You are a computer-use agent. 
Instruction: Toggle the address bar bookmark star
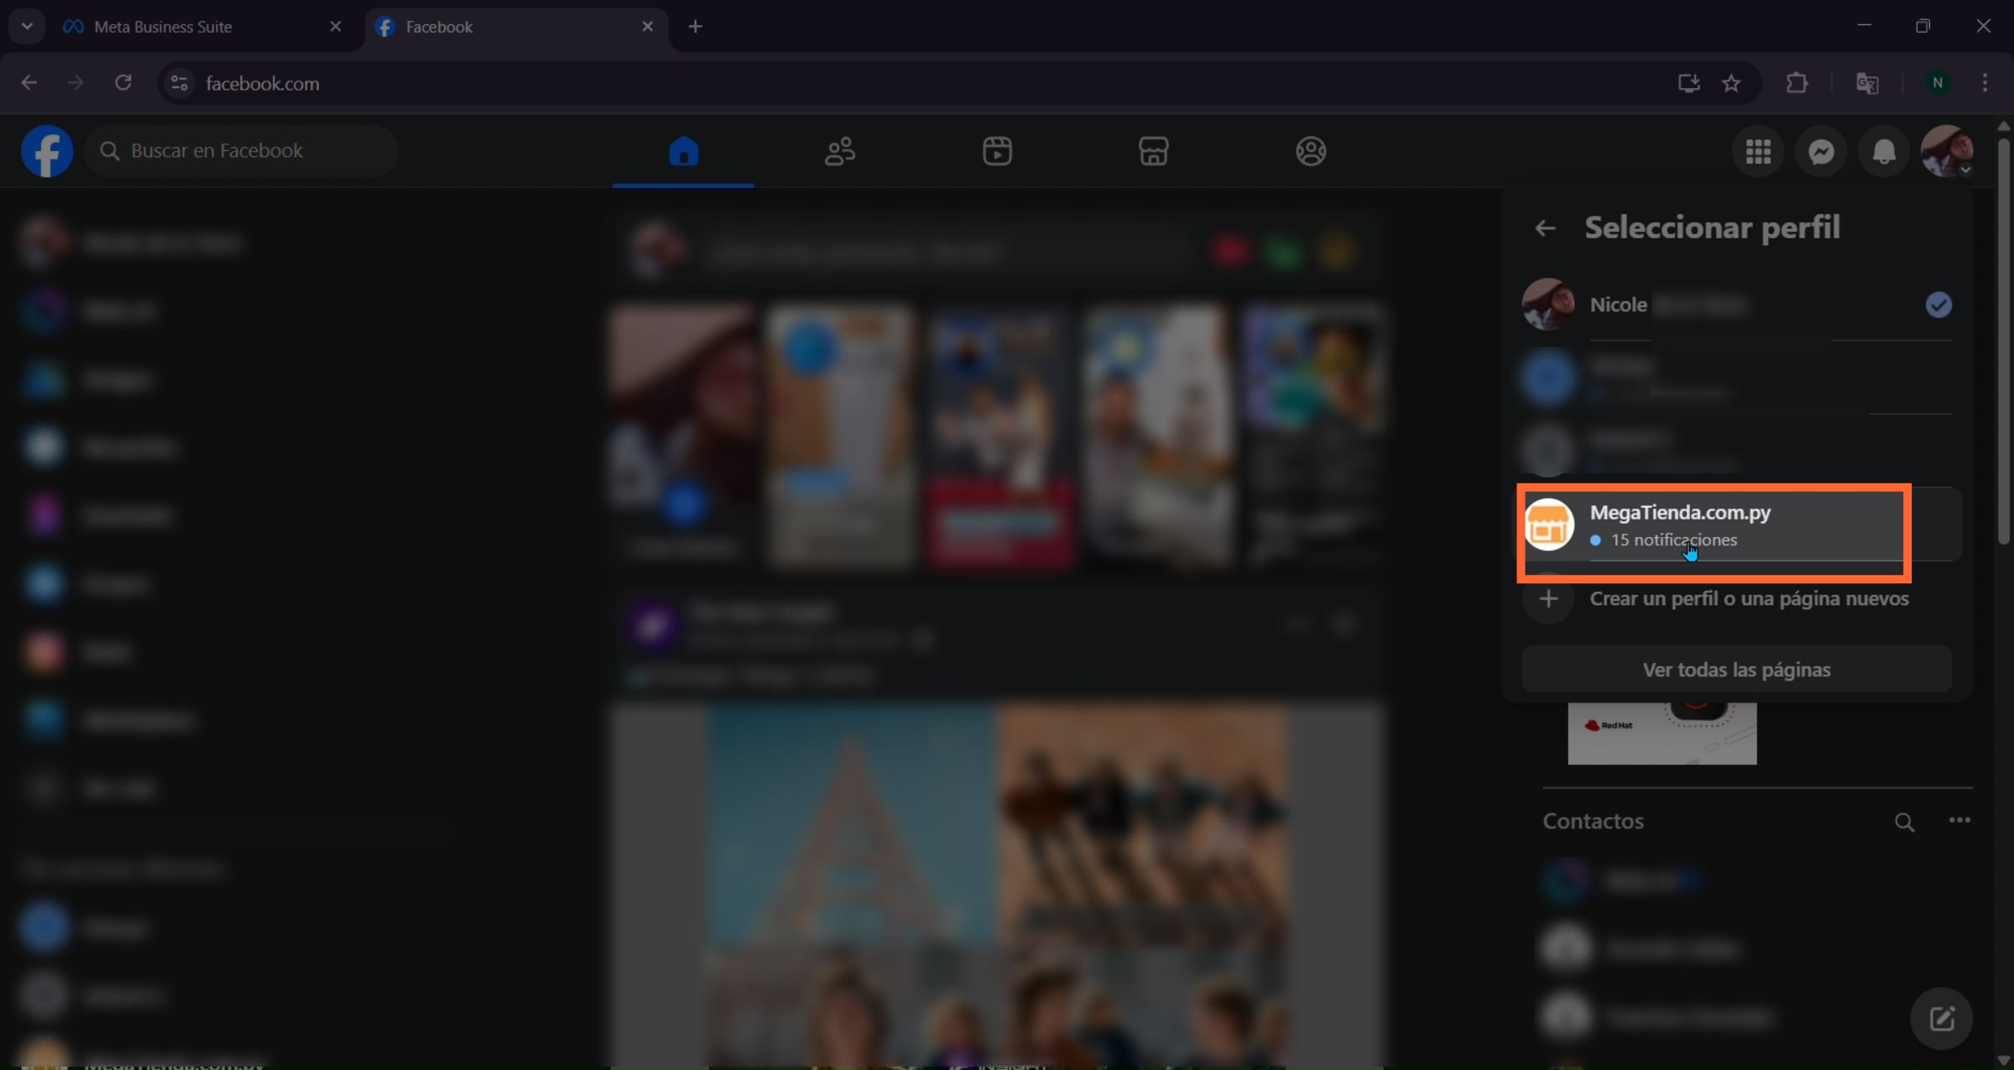pyautogui.click(x=1732, y=82)
